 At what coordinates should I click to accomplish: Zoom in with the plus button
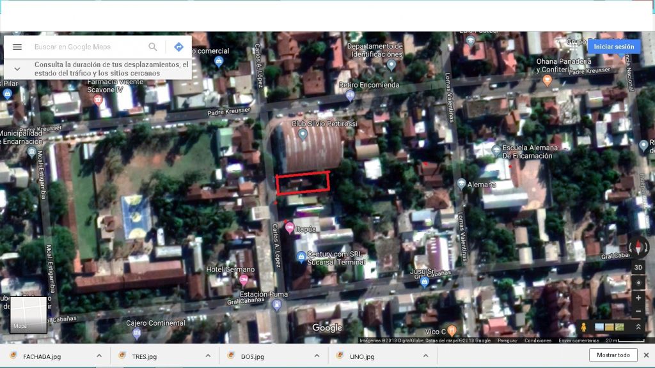[638, 298]
